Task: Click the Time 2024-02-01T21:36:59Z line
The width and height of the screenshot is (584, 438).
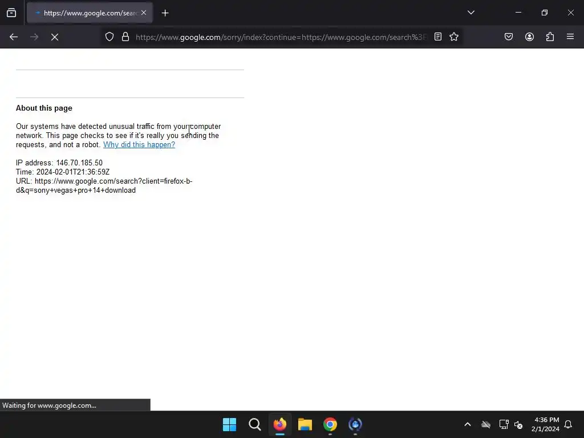Action: pos(63,172)
